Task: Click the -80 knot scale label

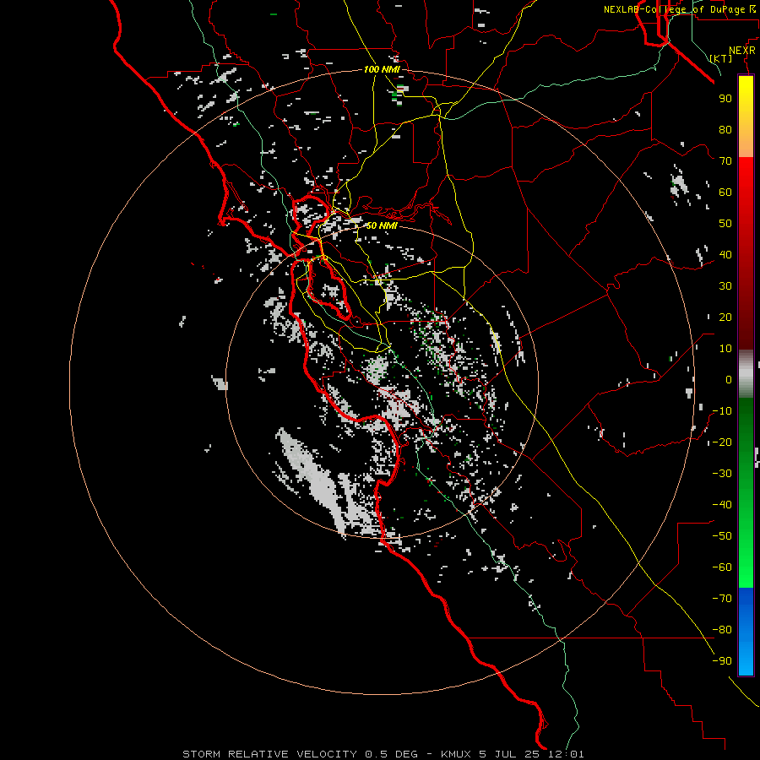Action: (722, 630)
